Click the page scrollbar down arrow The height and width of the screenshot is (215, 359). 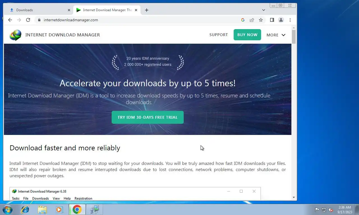click(294, 197)
